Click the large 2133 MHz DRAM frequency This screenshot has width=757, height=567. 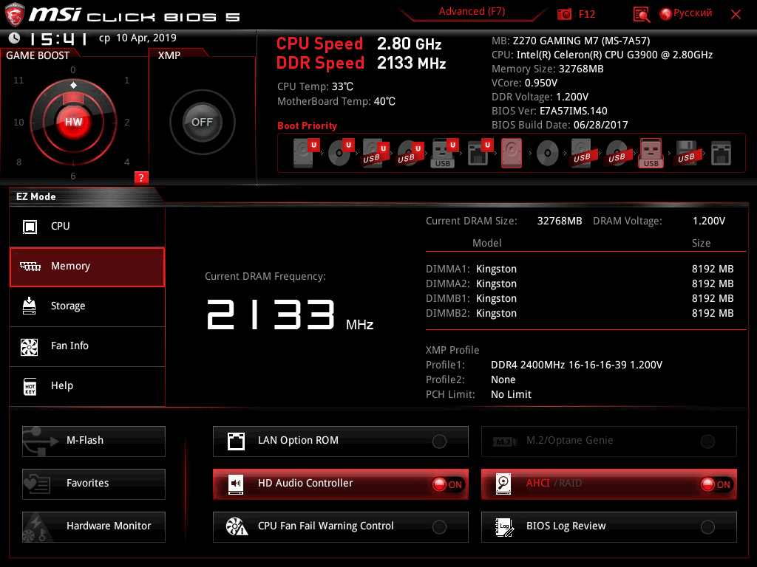(290, 315)
